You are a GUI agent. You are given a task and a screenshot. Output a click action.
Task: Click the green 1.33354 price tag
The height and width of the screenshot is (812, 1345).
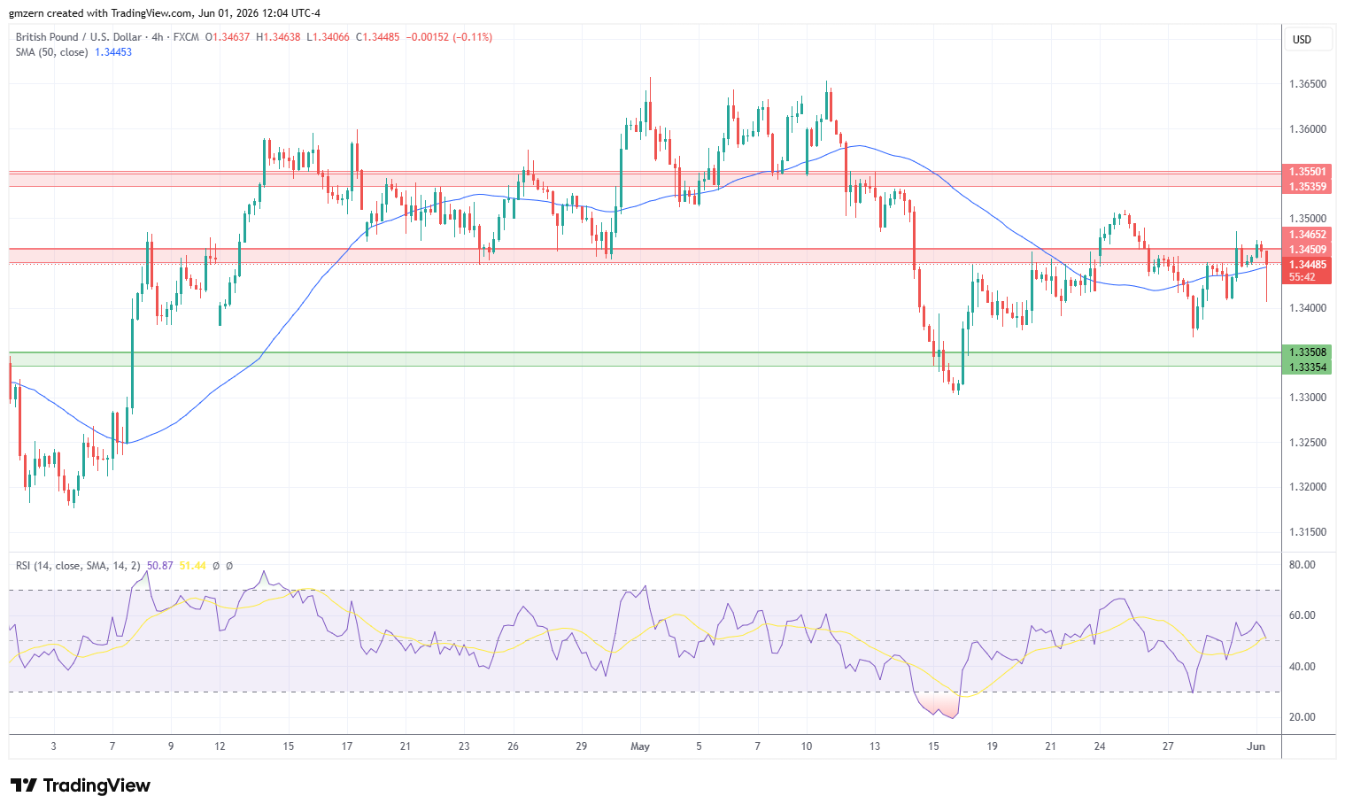pos(1307,367)
